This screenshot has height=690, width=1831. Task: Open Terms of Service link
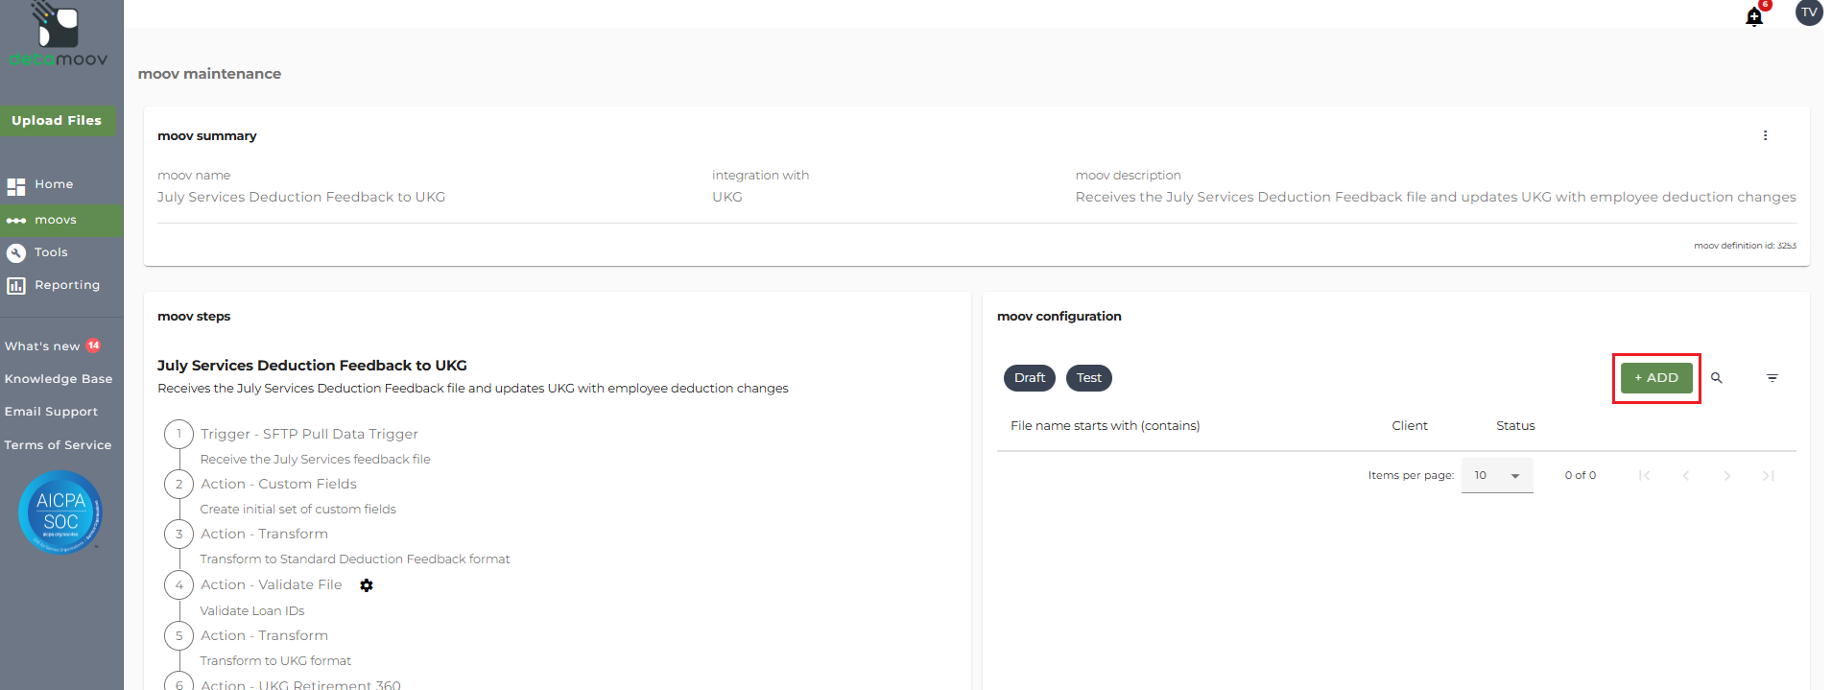point(58,445)
